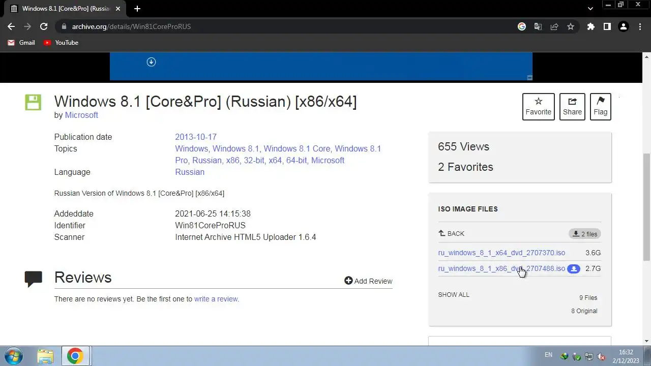Open File Explorer from the taskbar
This screenshot has height=366, width=651.
click(x=45, y=356)
